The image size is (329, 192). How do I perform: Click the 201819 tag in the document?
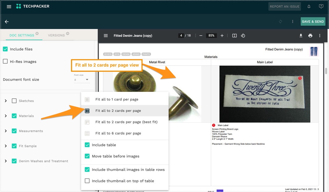click(x=108, y=54)
